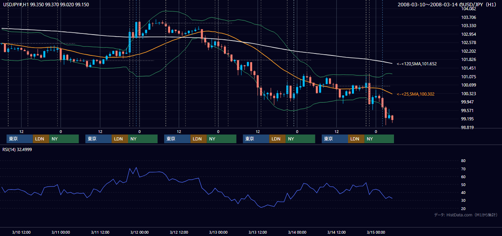Click the 3/10 12:00 date label

(22, 232)
